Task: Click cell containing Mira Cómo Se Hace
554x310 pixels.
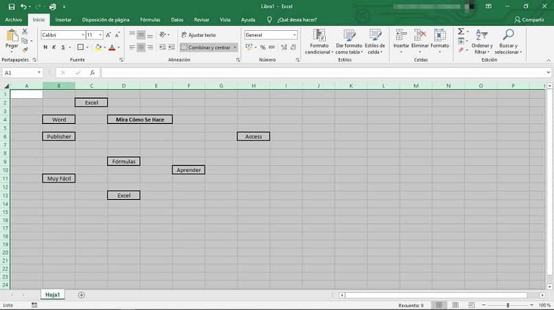Action: pyautogui.click(x=140, y=119)
